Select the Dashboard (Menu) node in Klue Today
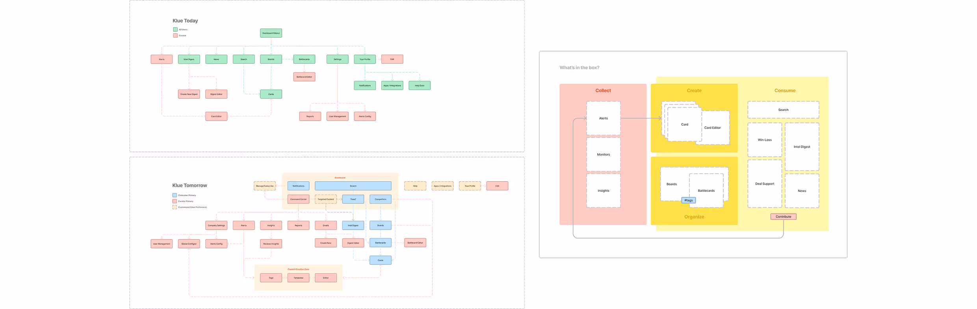Screen dimensions: 977x309 271,33
